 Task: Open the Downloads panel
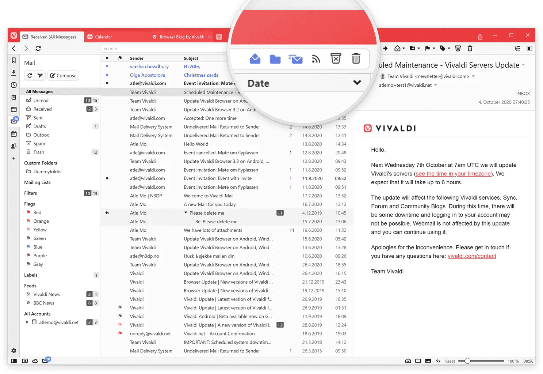(14, 73)
